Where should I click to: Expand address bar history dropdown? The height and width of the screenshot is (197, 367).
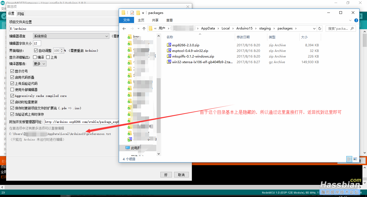[314, 28]
